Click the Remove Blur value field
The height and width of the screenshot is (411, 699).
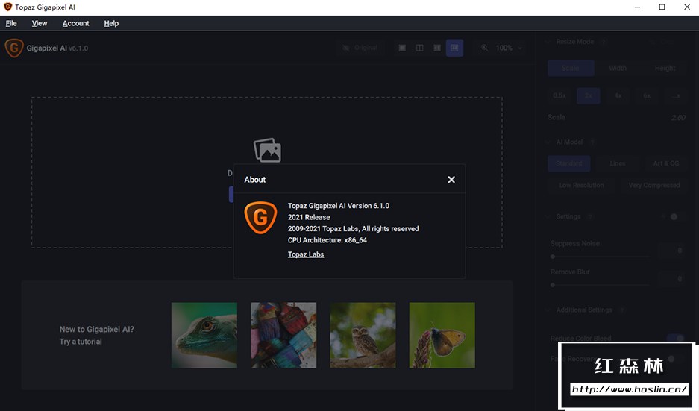672,279
